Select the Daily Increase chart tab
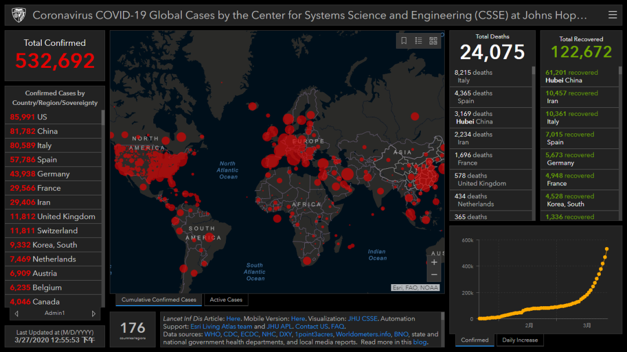 click(x=520, y=340)
